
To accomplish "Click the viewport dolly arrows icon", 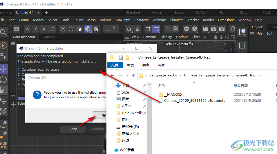I will click(x=221, y=37).
